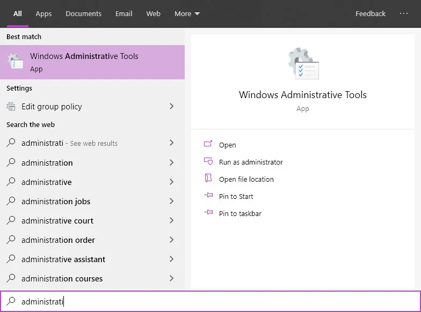The height and width of the screenshot is (312, 421).
Task: Select the 'administration order' suggestion
Action: tap(92, 240)
